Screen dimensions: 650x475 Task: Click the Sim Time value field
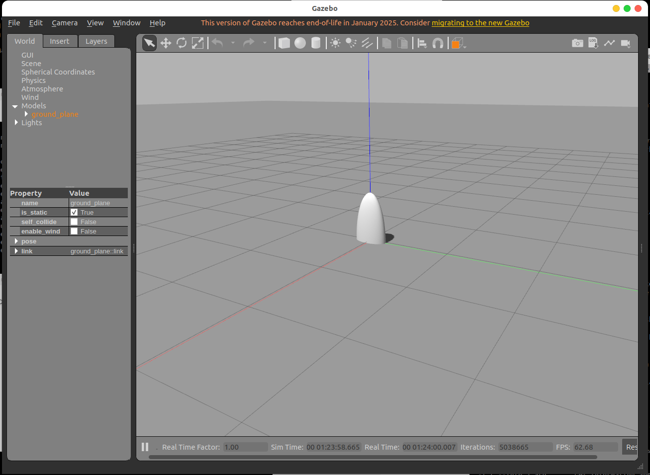pos(333,447)
